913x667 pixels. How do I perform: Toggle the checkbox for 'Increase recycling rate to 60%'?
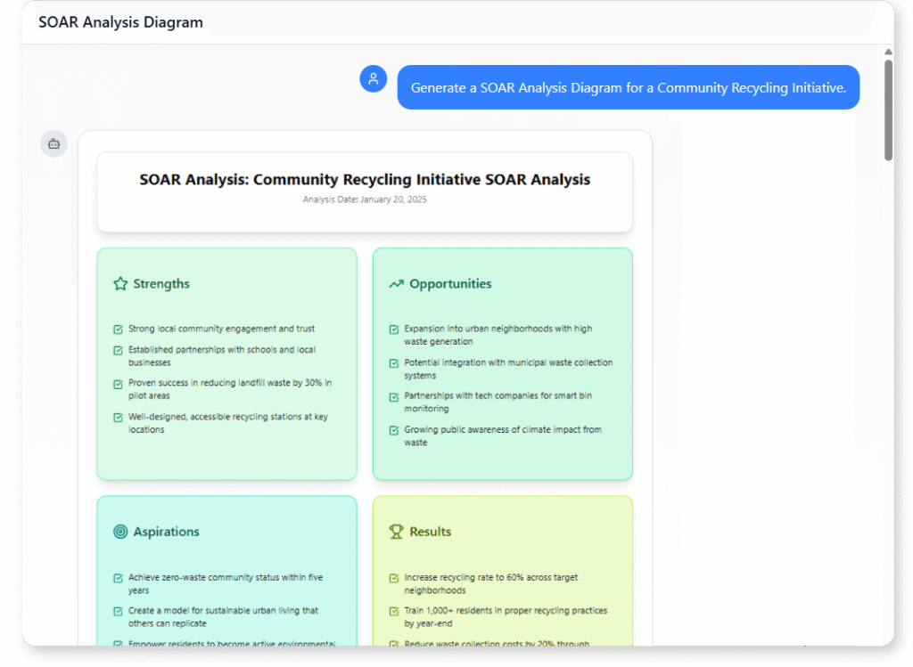(x=393, y=577)
